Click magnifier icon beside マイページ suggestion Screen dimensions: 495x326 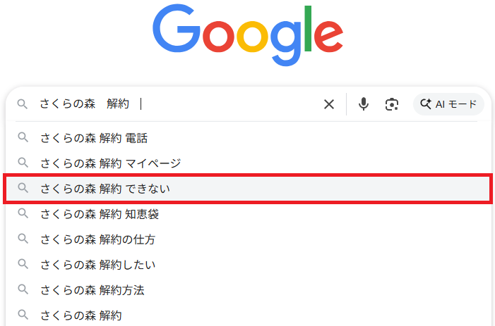23,163
